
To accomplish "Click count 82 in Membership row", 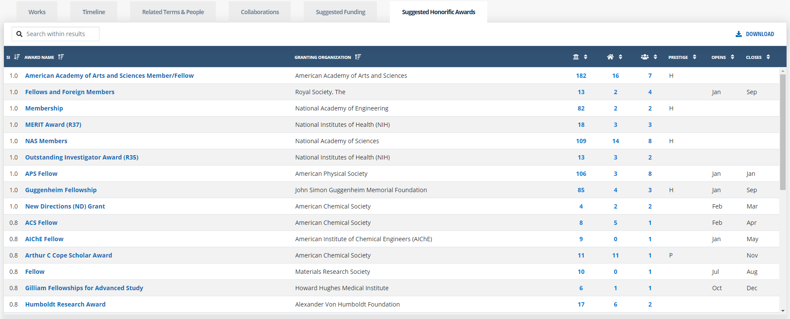I will [x=581, y=108].
